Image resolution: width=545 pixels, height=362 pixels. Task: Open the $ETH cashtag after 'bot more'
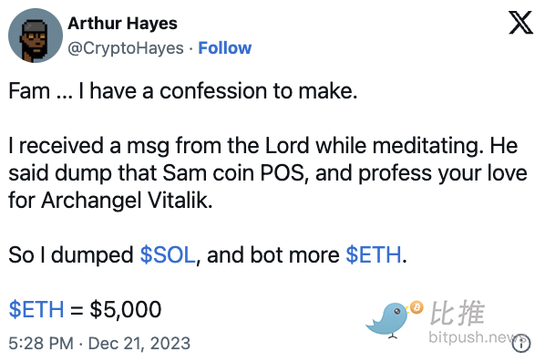click(374, 255)
